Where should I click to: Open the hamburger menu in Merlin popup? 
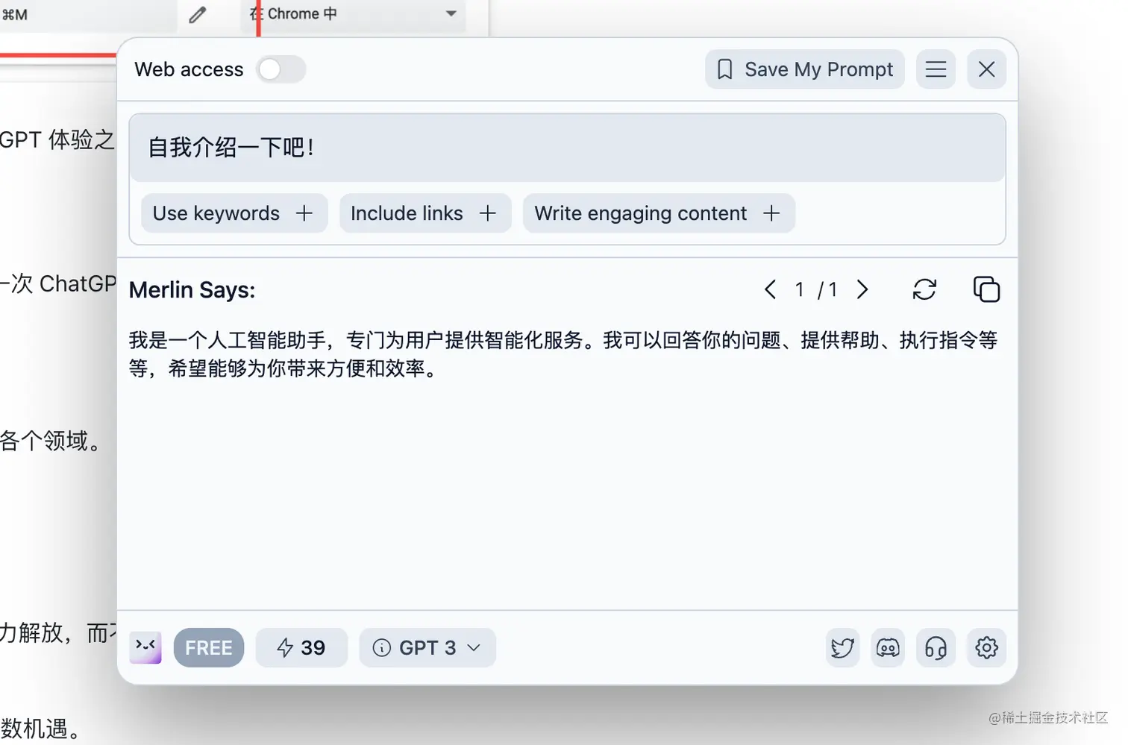pyautogui.click(x=936, y=69)
